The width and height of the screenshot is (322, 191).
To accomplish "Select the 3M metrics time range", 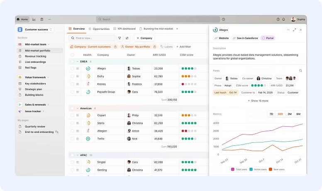I will pyautogui.click(x=290, y=114).
